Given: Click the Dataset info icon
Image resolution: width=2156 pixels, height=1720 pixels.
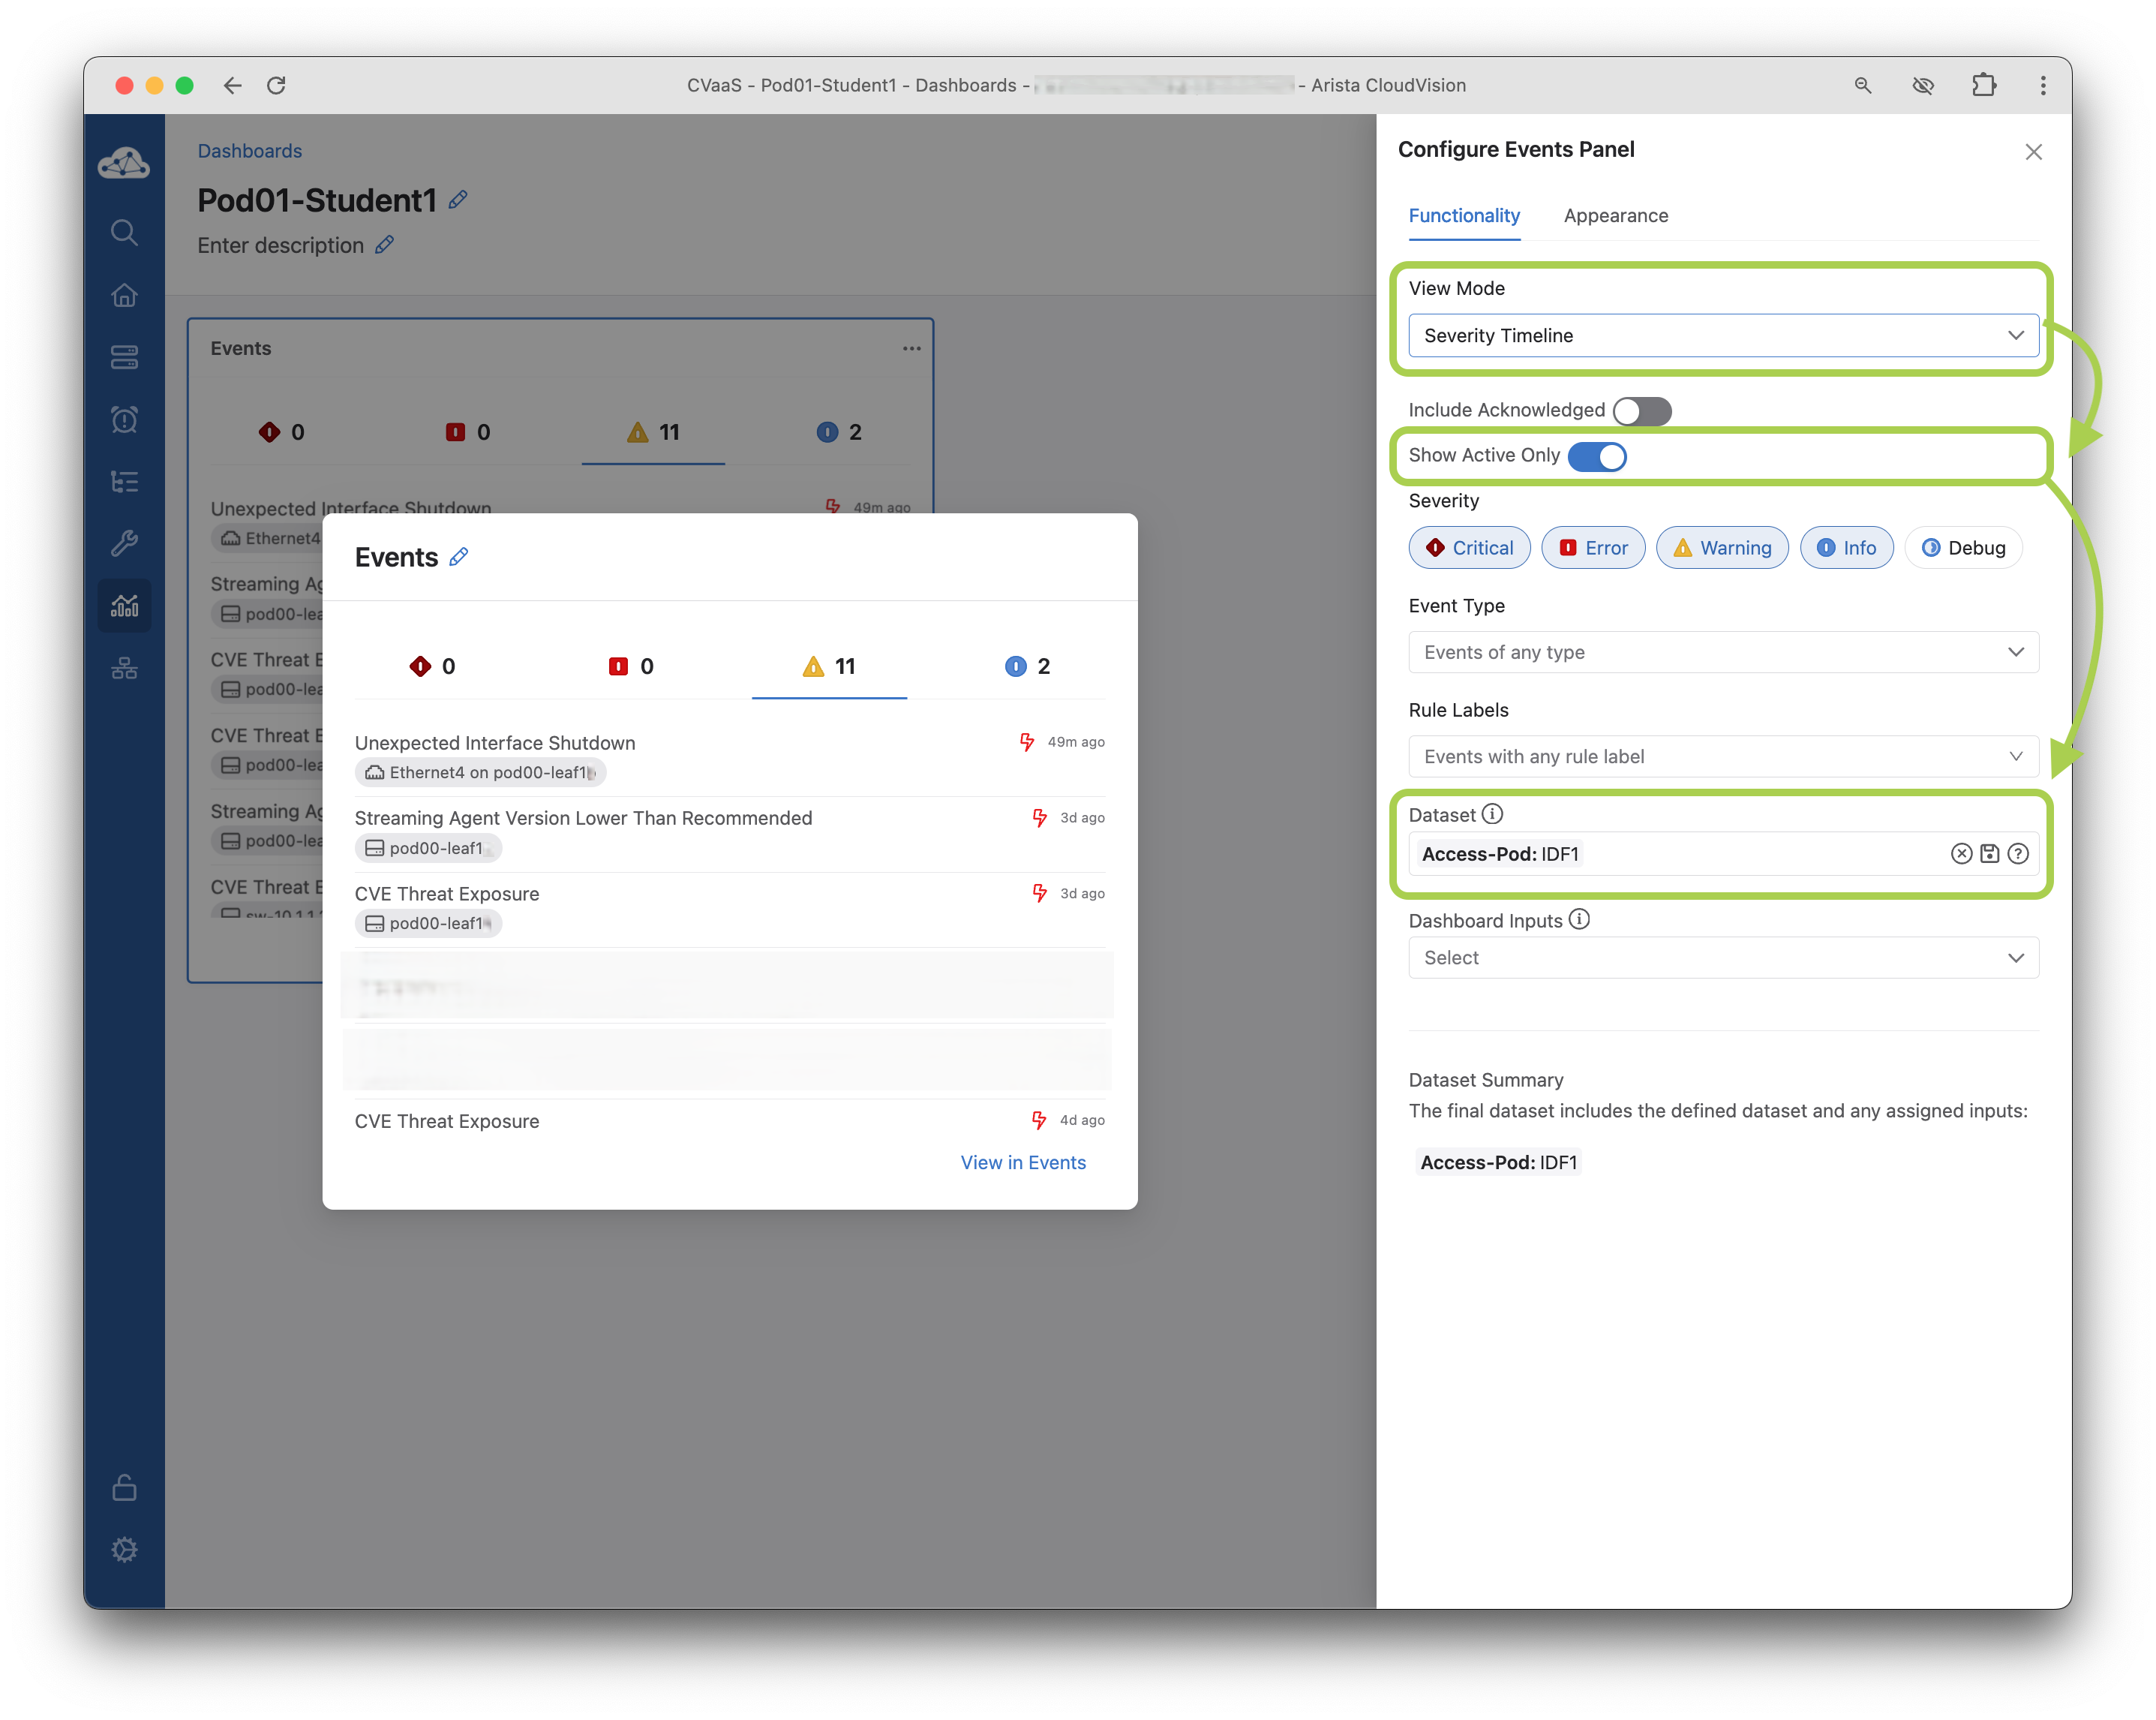Looking at the screenshot, I should click(x=1492, y=813).
